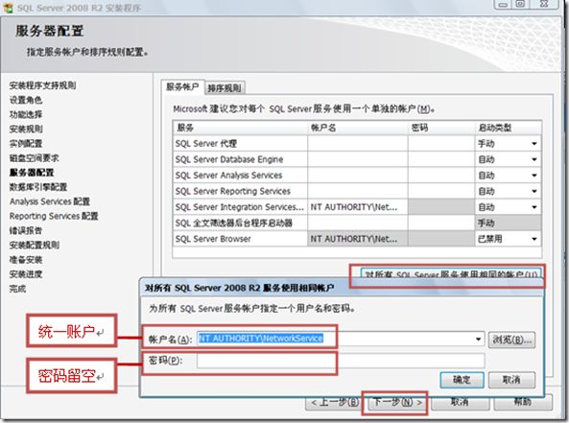The image size is (569, 423).
Task: Click 安装规则 in the step list
Action: click(26, 129)
